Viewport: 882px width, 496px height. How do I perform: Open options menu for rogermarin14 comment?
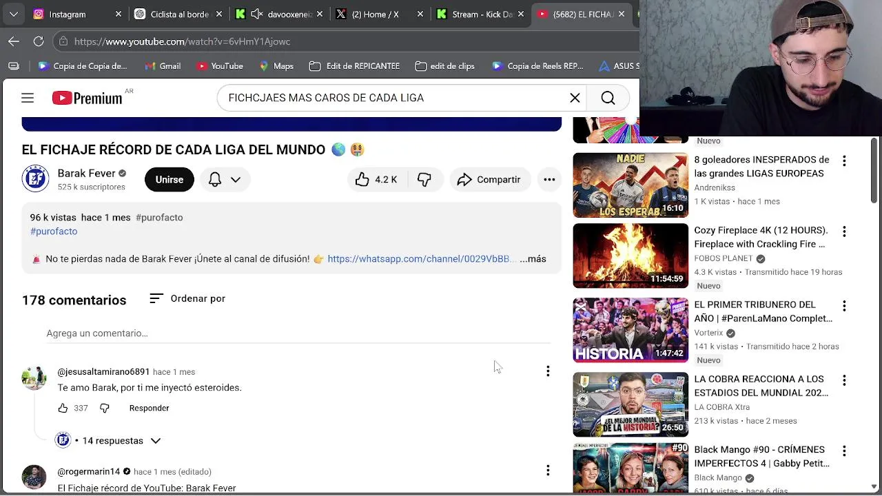[548, 471]
